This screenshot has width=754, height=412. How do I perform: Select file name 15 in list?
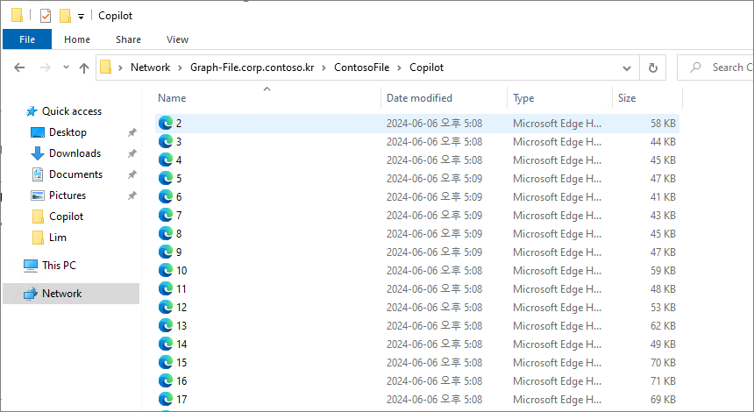point(181,363)
